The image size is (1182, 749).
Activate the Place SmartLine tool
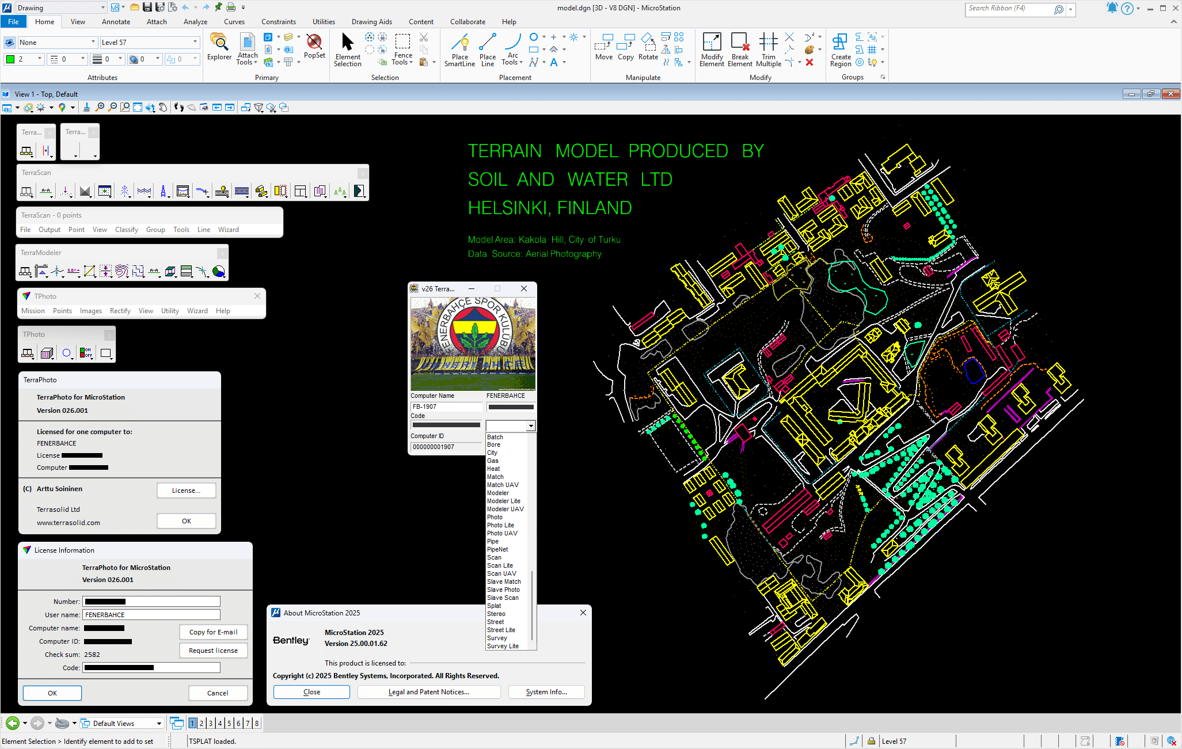pos(459,49)
